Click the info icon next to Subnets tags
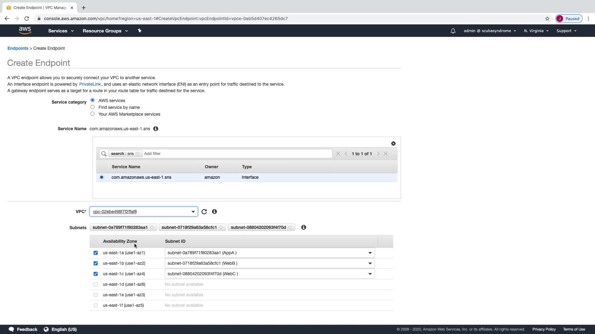595x334 pixels. 304,227
